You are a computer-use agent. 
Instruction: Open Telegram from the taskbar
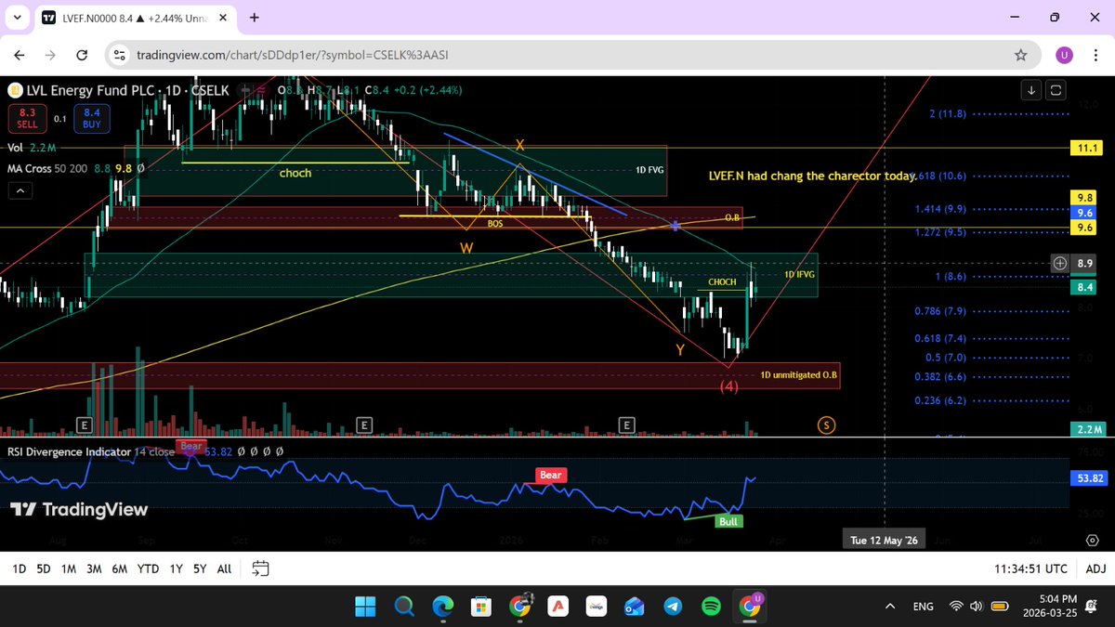673,606
